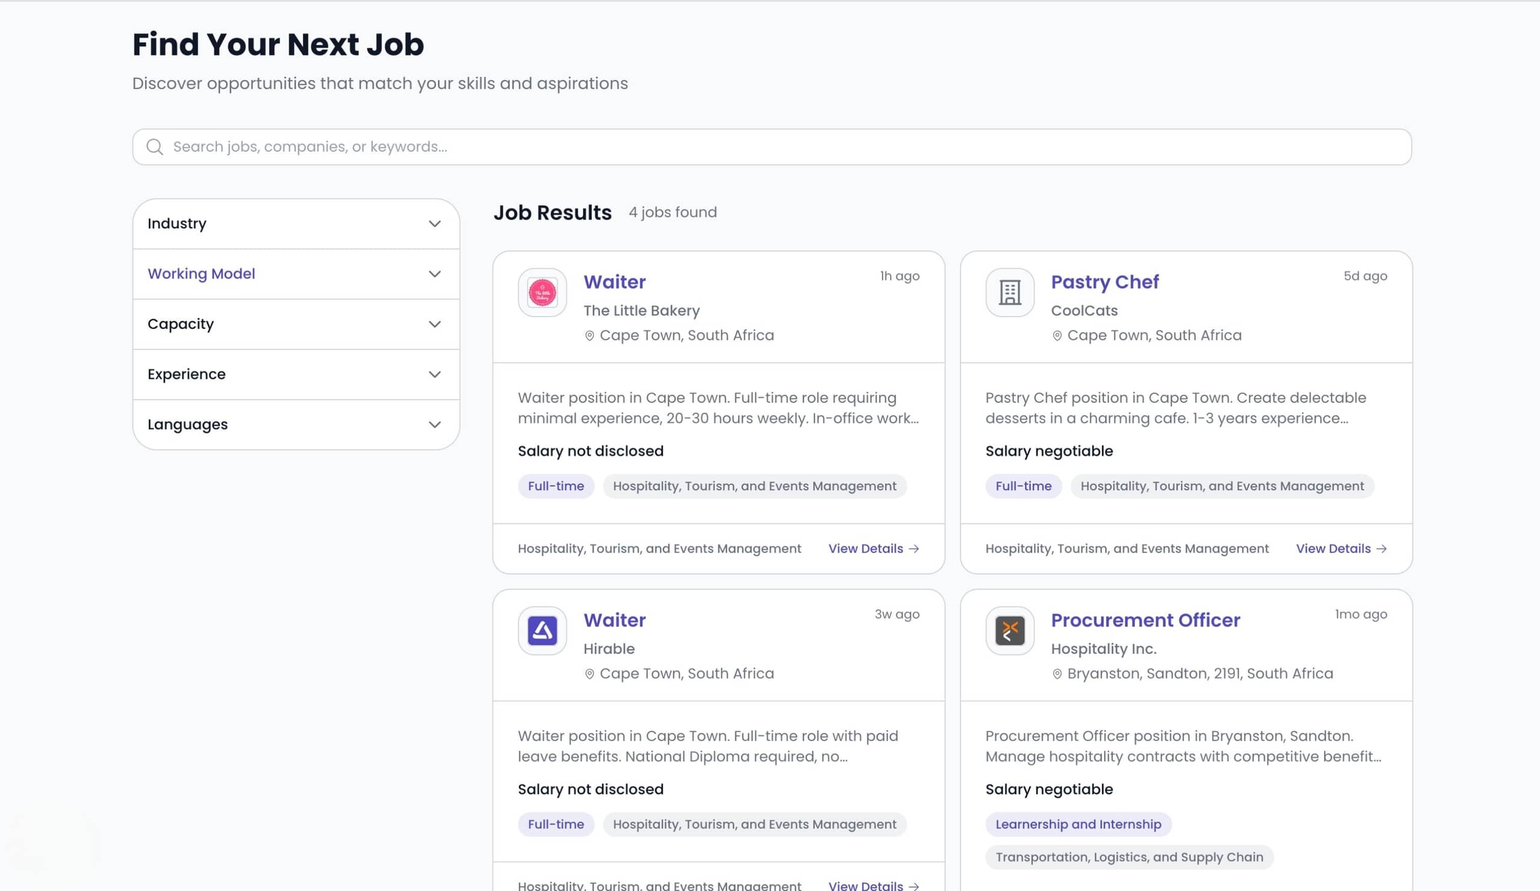The height and width of the screenshot is (891, 1540).
Task: Click the Hospitality, Tourism, and Events Management tag on Pastry Chef
Action: tap(1222, 486)
